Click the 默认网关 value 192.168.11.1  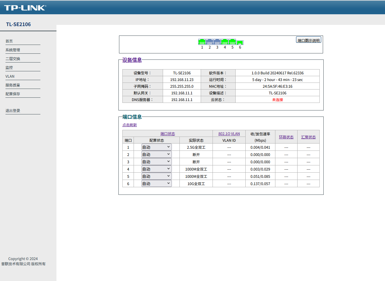(x=182, y=93)
